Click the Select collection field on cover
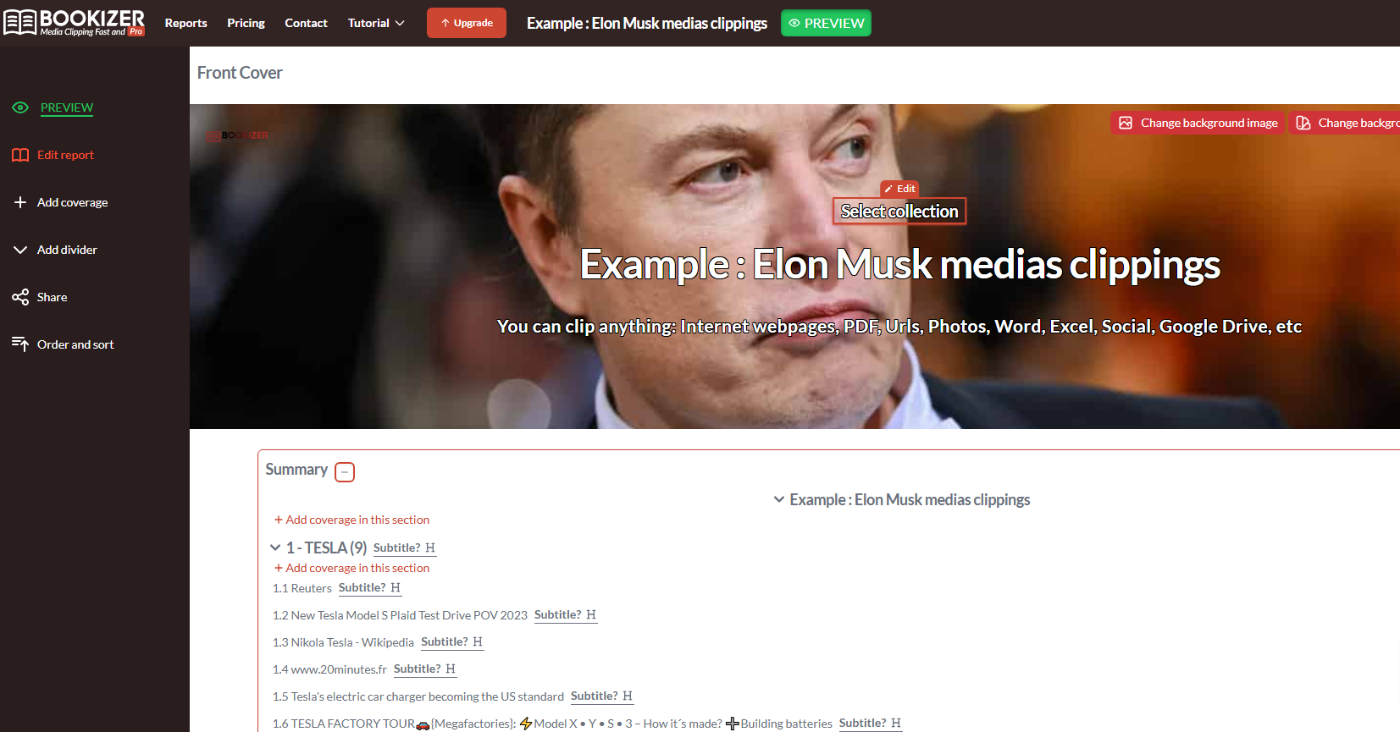The height and width of the screenshot is (732, 1400). click(899, 212)
